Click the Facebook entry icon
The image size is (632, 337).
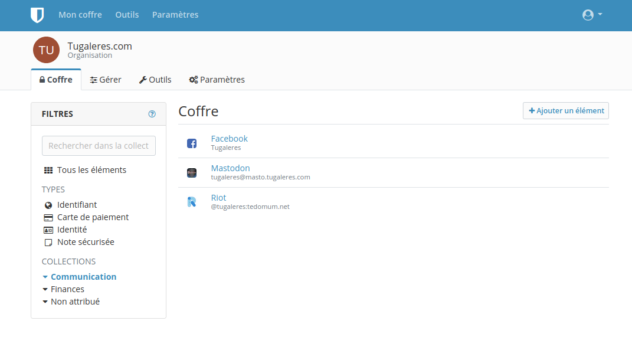pyautogui.click(x=192, y=143)
